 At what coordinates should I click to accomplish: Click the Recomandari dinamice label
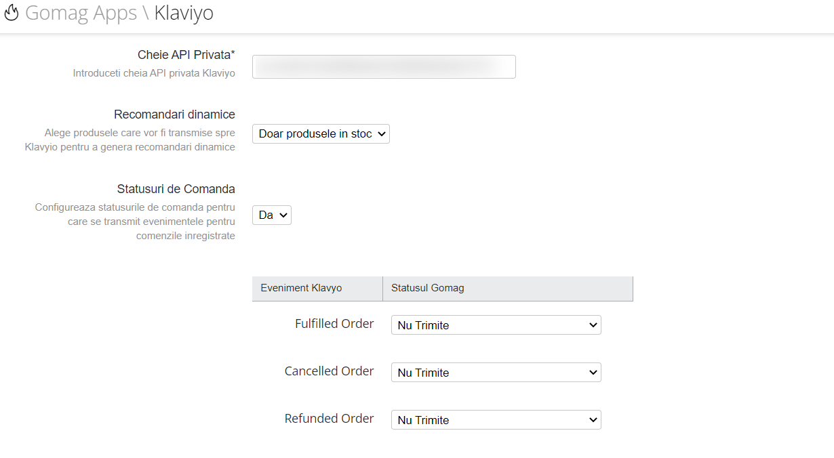(x=175, y=114)
